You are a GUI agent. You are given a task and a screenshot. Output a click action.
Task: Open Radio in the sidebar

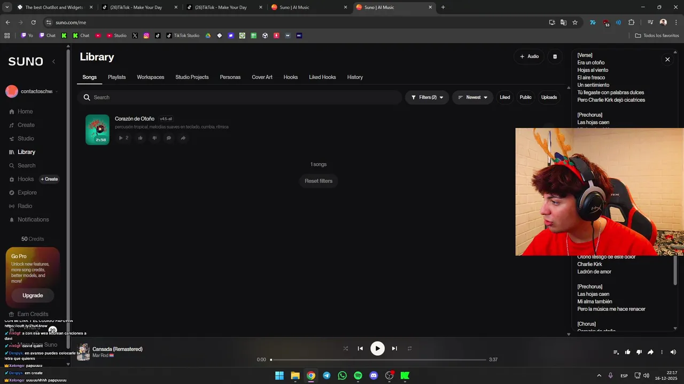click(21, 206)
